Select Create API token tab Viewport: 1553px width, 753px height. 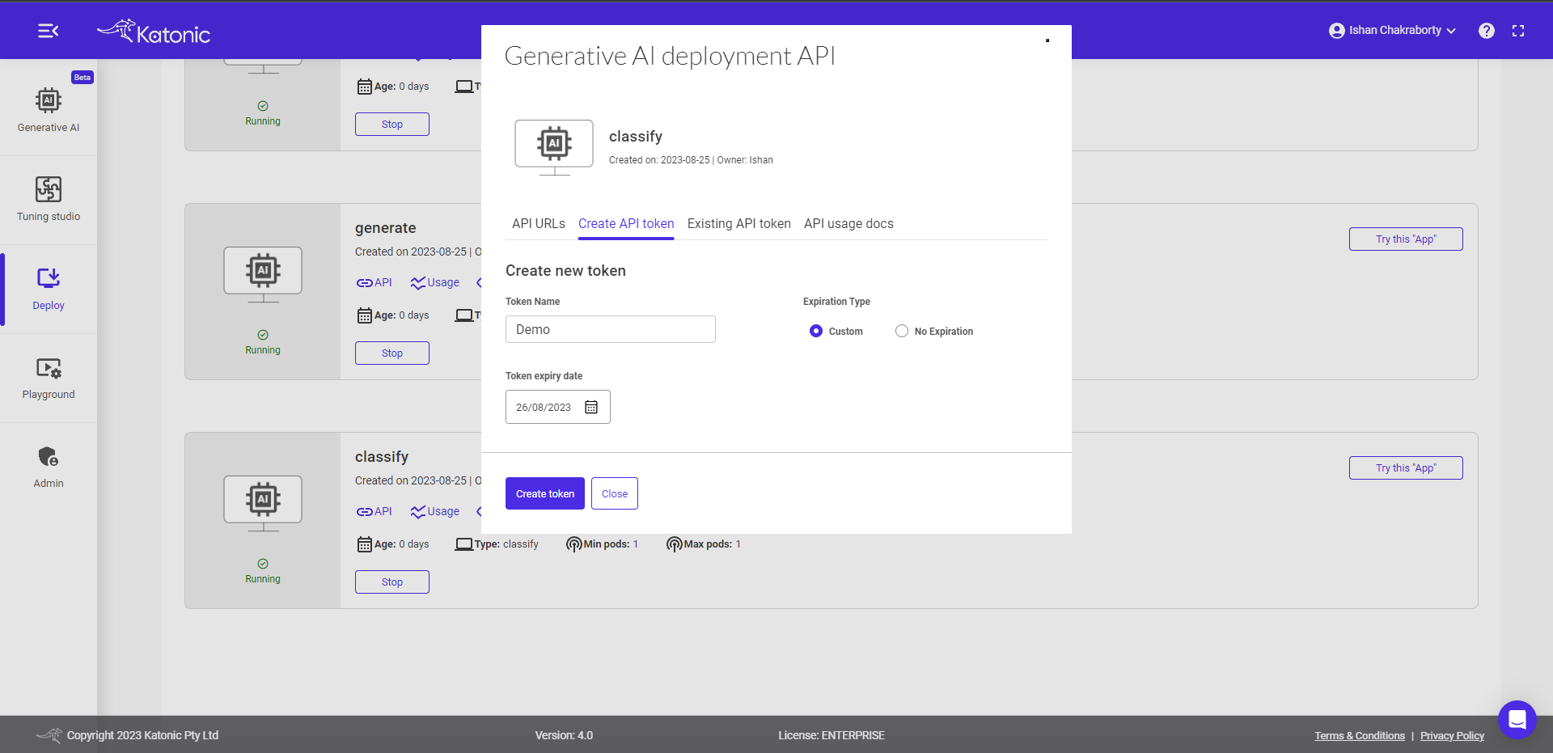click(x=626, y=224)
